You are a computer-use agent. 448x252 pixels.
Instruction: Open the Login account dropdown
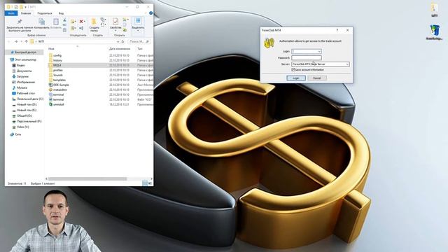coord(319,51)
